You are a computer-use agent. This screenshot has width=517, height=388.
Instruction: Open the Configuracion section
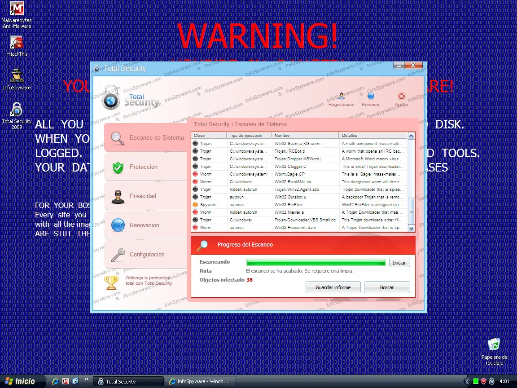pos(146,254)
